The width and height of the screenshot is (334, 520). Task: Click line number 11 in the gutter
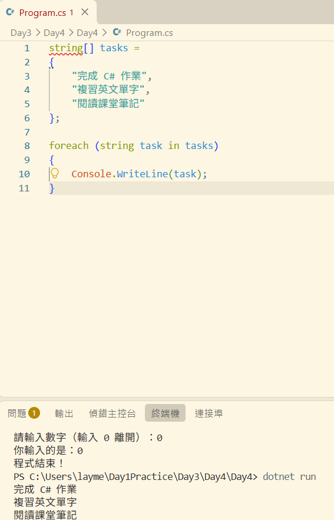click(24, 188)
